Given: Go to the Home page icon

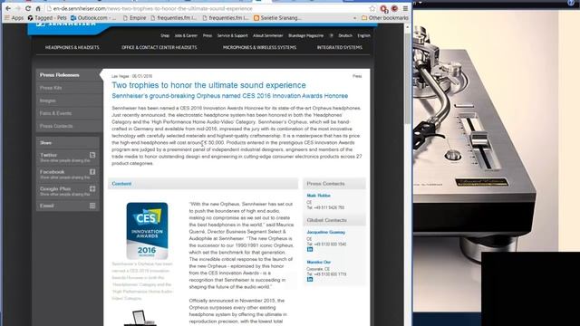Looking at the screenshot, I should pos(38,8).
